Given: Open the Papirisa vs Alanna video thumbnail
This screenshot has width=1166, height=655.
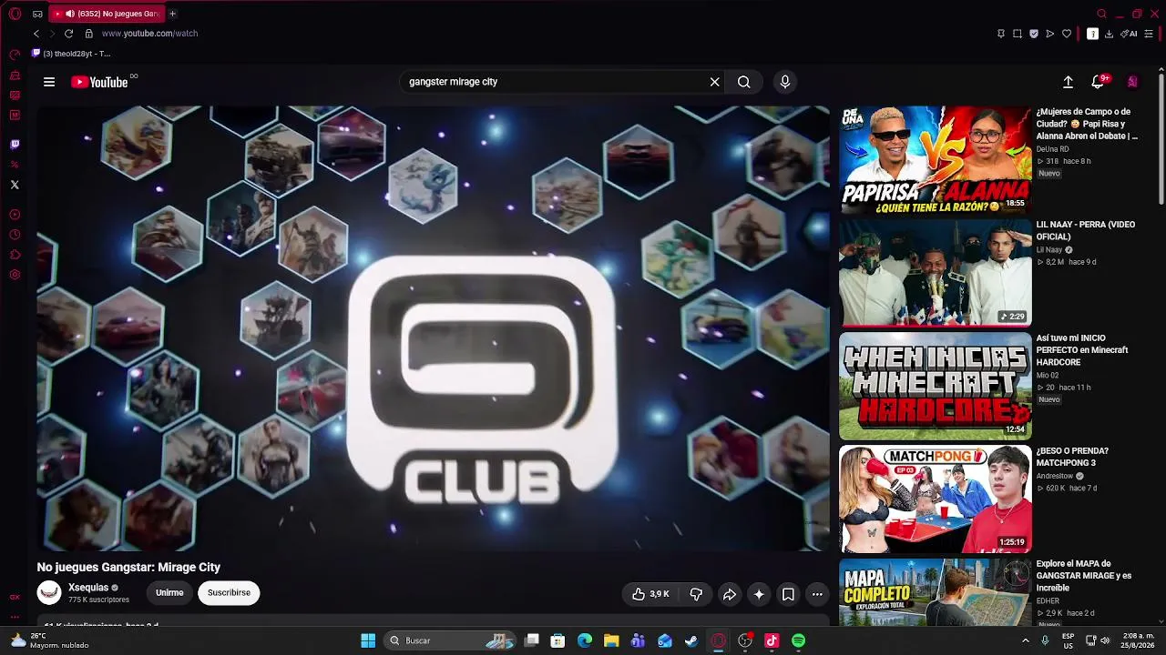Looking at the screenshot, I should pos(935,159).
